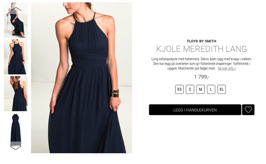Pick size L

211,89
